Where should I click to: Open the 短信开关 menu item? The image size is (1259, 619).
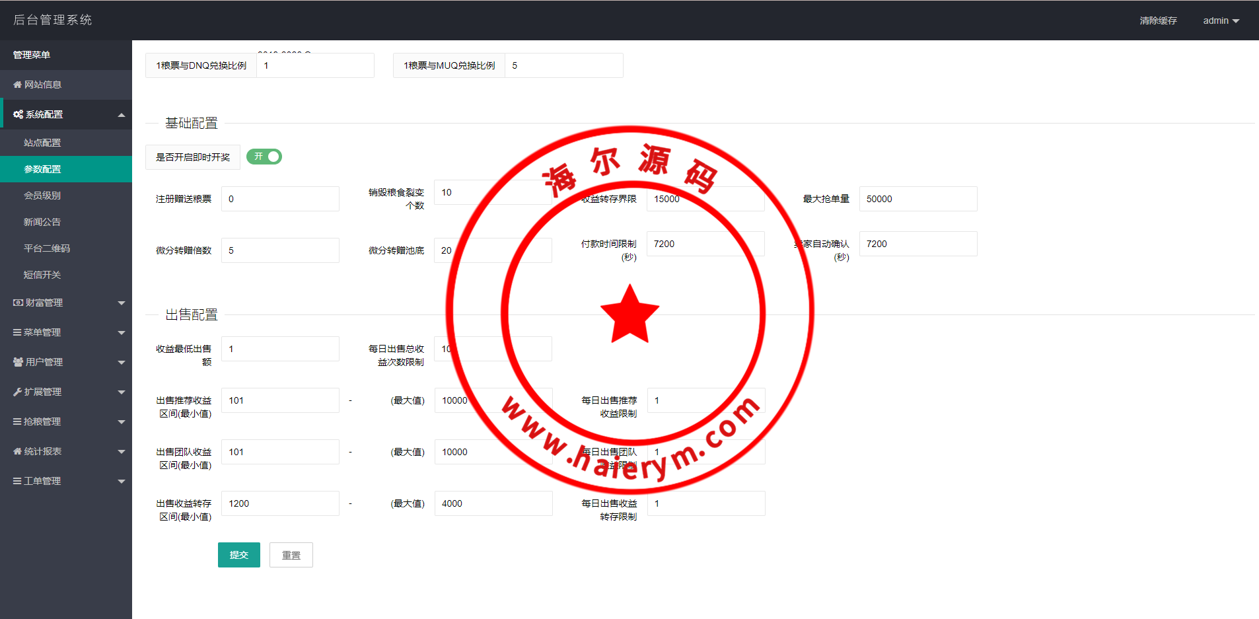(x=42, y=275)
